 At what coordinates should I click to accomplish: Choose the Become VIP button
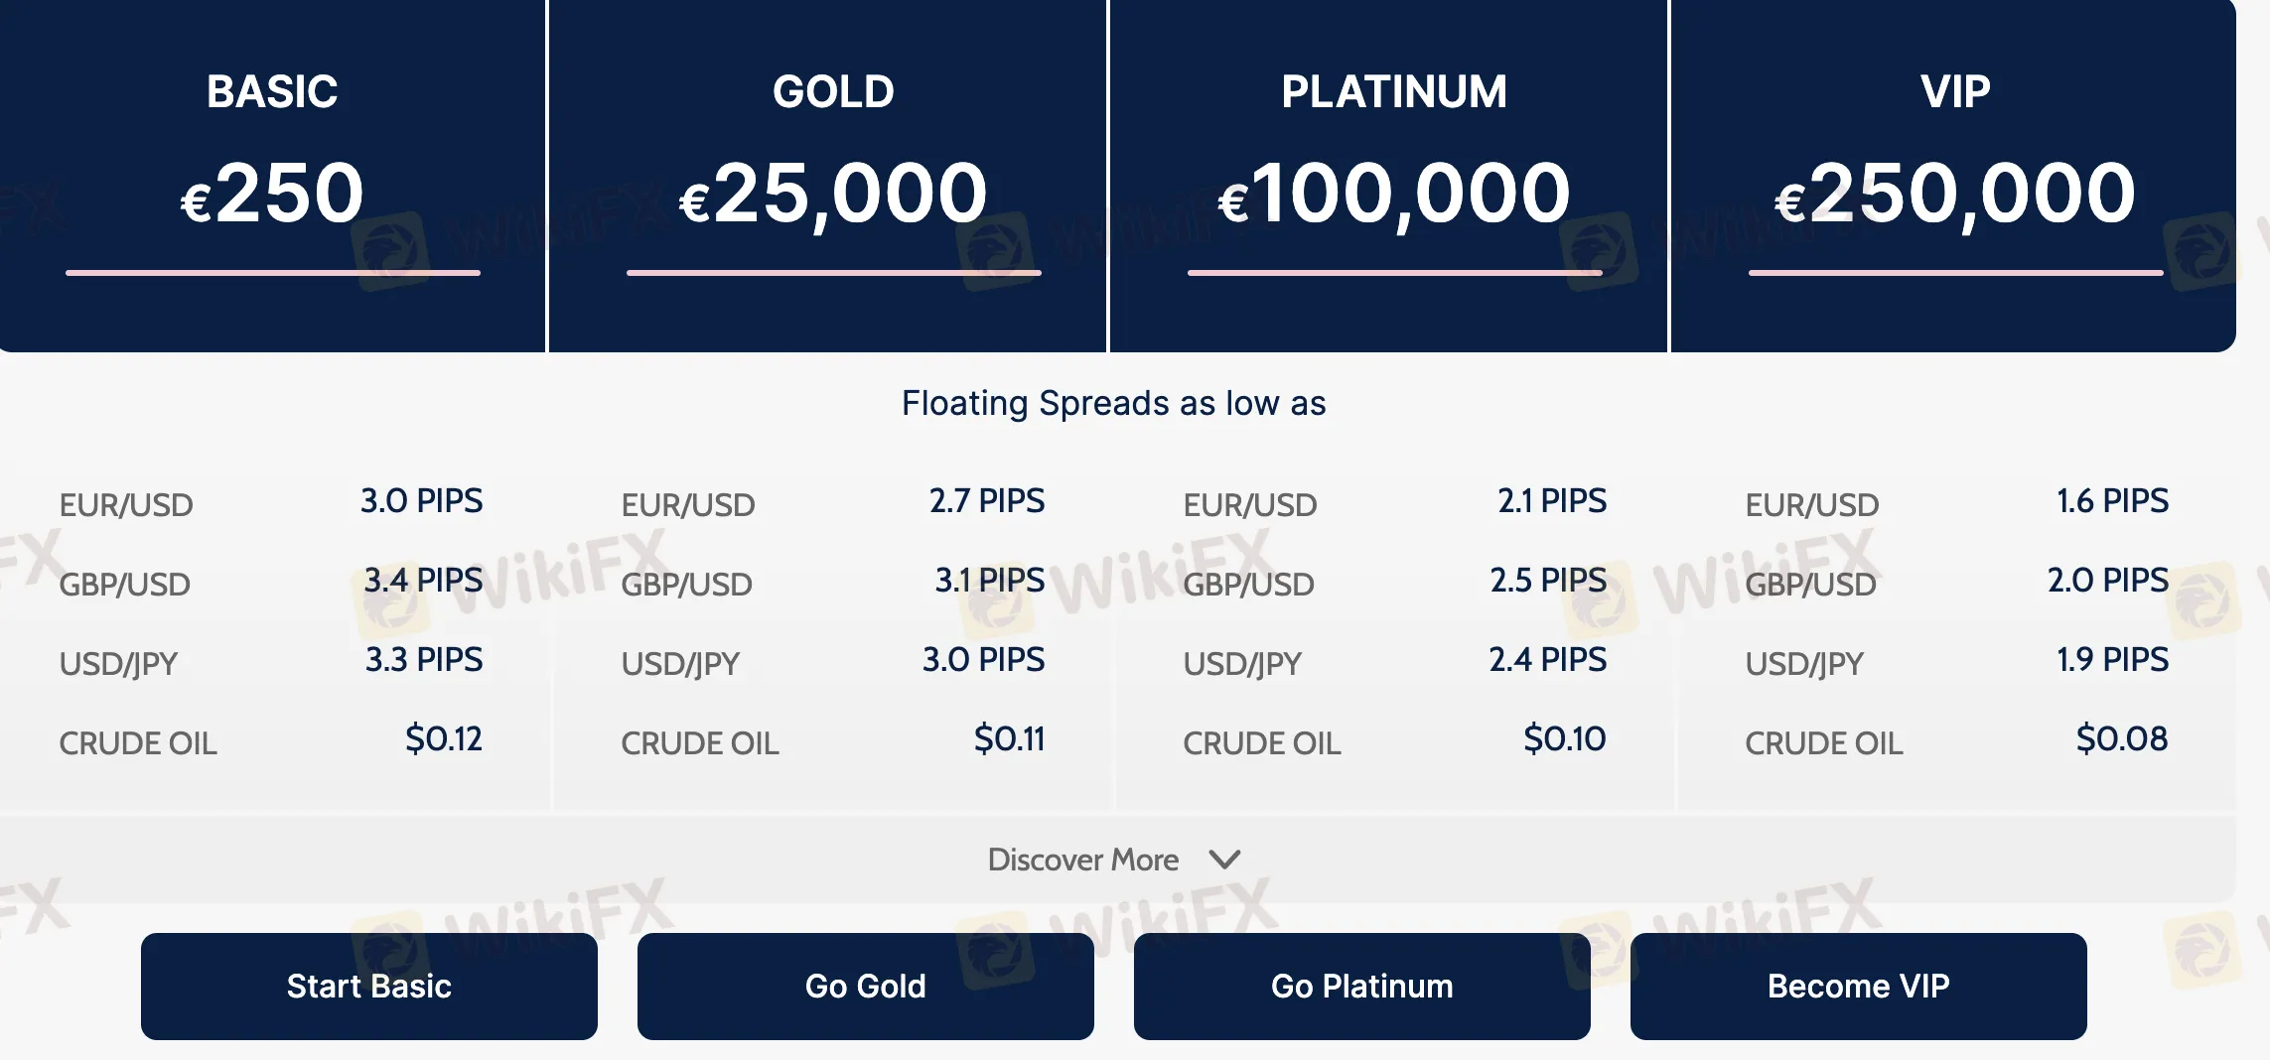pyautogui.click(x=1859, y=987)
